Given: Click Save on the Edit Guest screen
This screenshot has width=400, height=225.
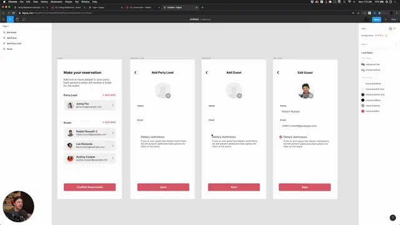Looking at the screenshot, I should (305, 187).
